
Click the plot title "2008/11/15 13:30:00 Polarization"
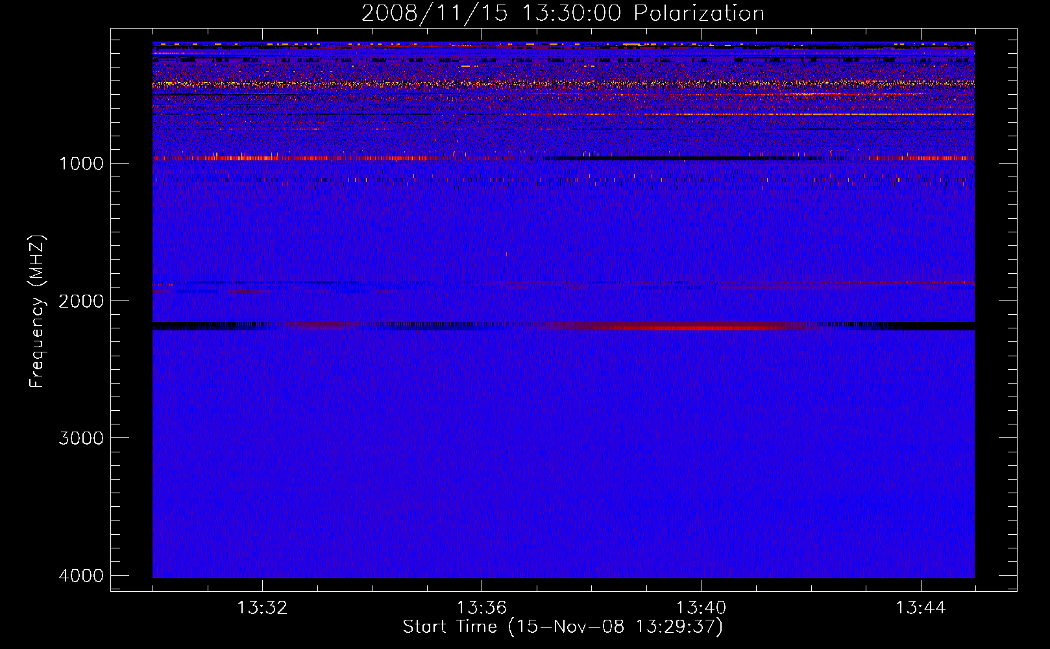click(563, 13)
